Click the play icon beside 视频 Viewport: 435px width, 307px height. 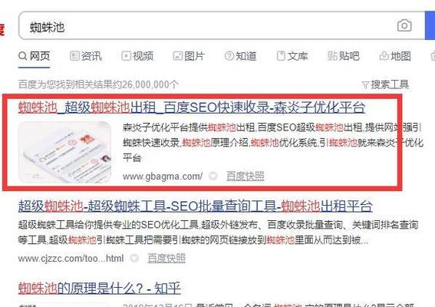(x=126, y=56)
